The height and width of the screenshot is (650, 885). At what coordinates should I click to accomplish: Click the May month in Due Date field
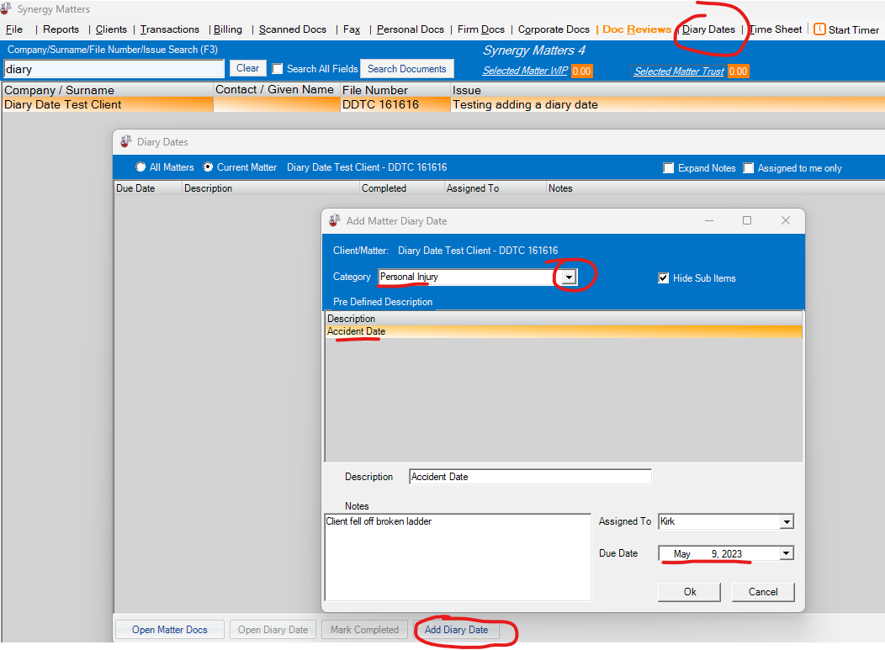pos(681,554)
